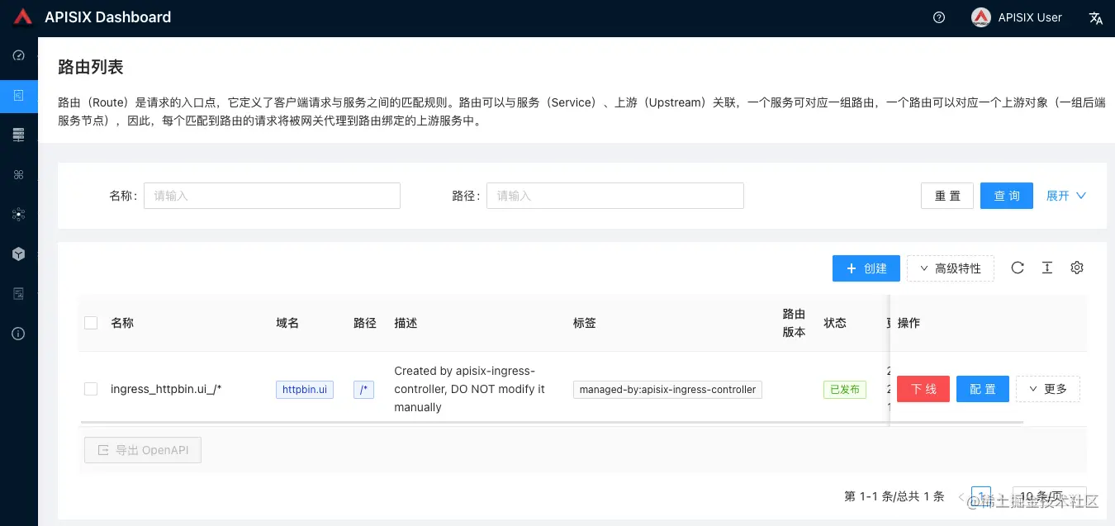
Task: Click the 创建 button
Action: pos(866,268)
